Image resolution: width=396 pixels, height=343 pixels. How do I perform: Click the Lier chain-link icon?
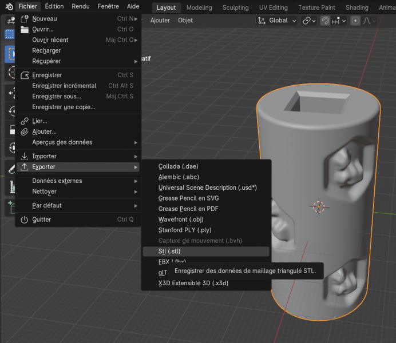24,121
